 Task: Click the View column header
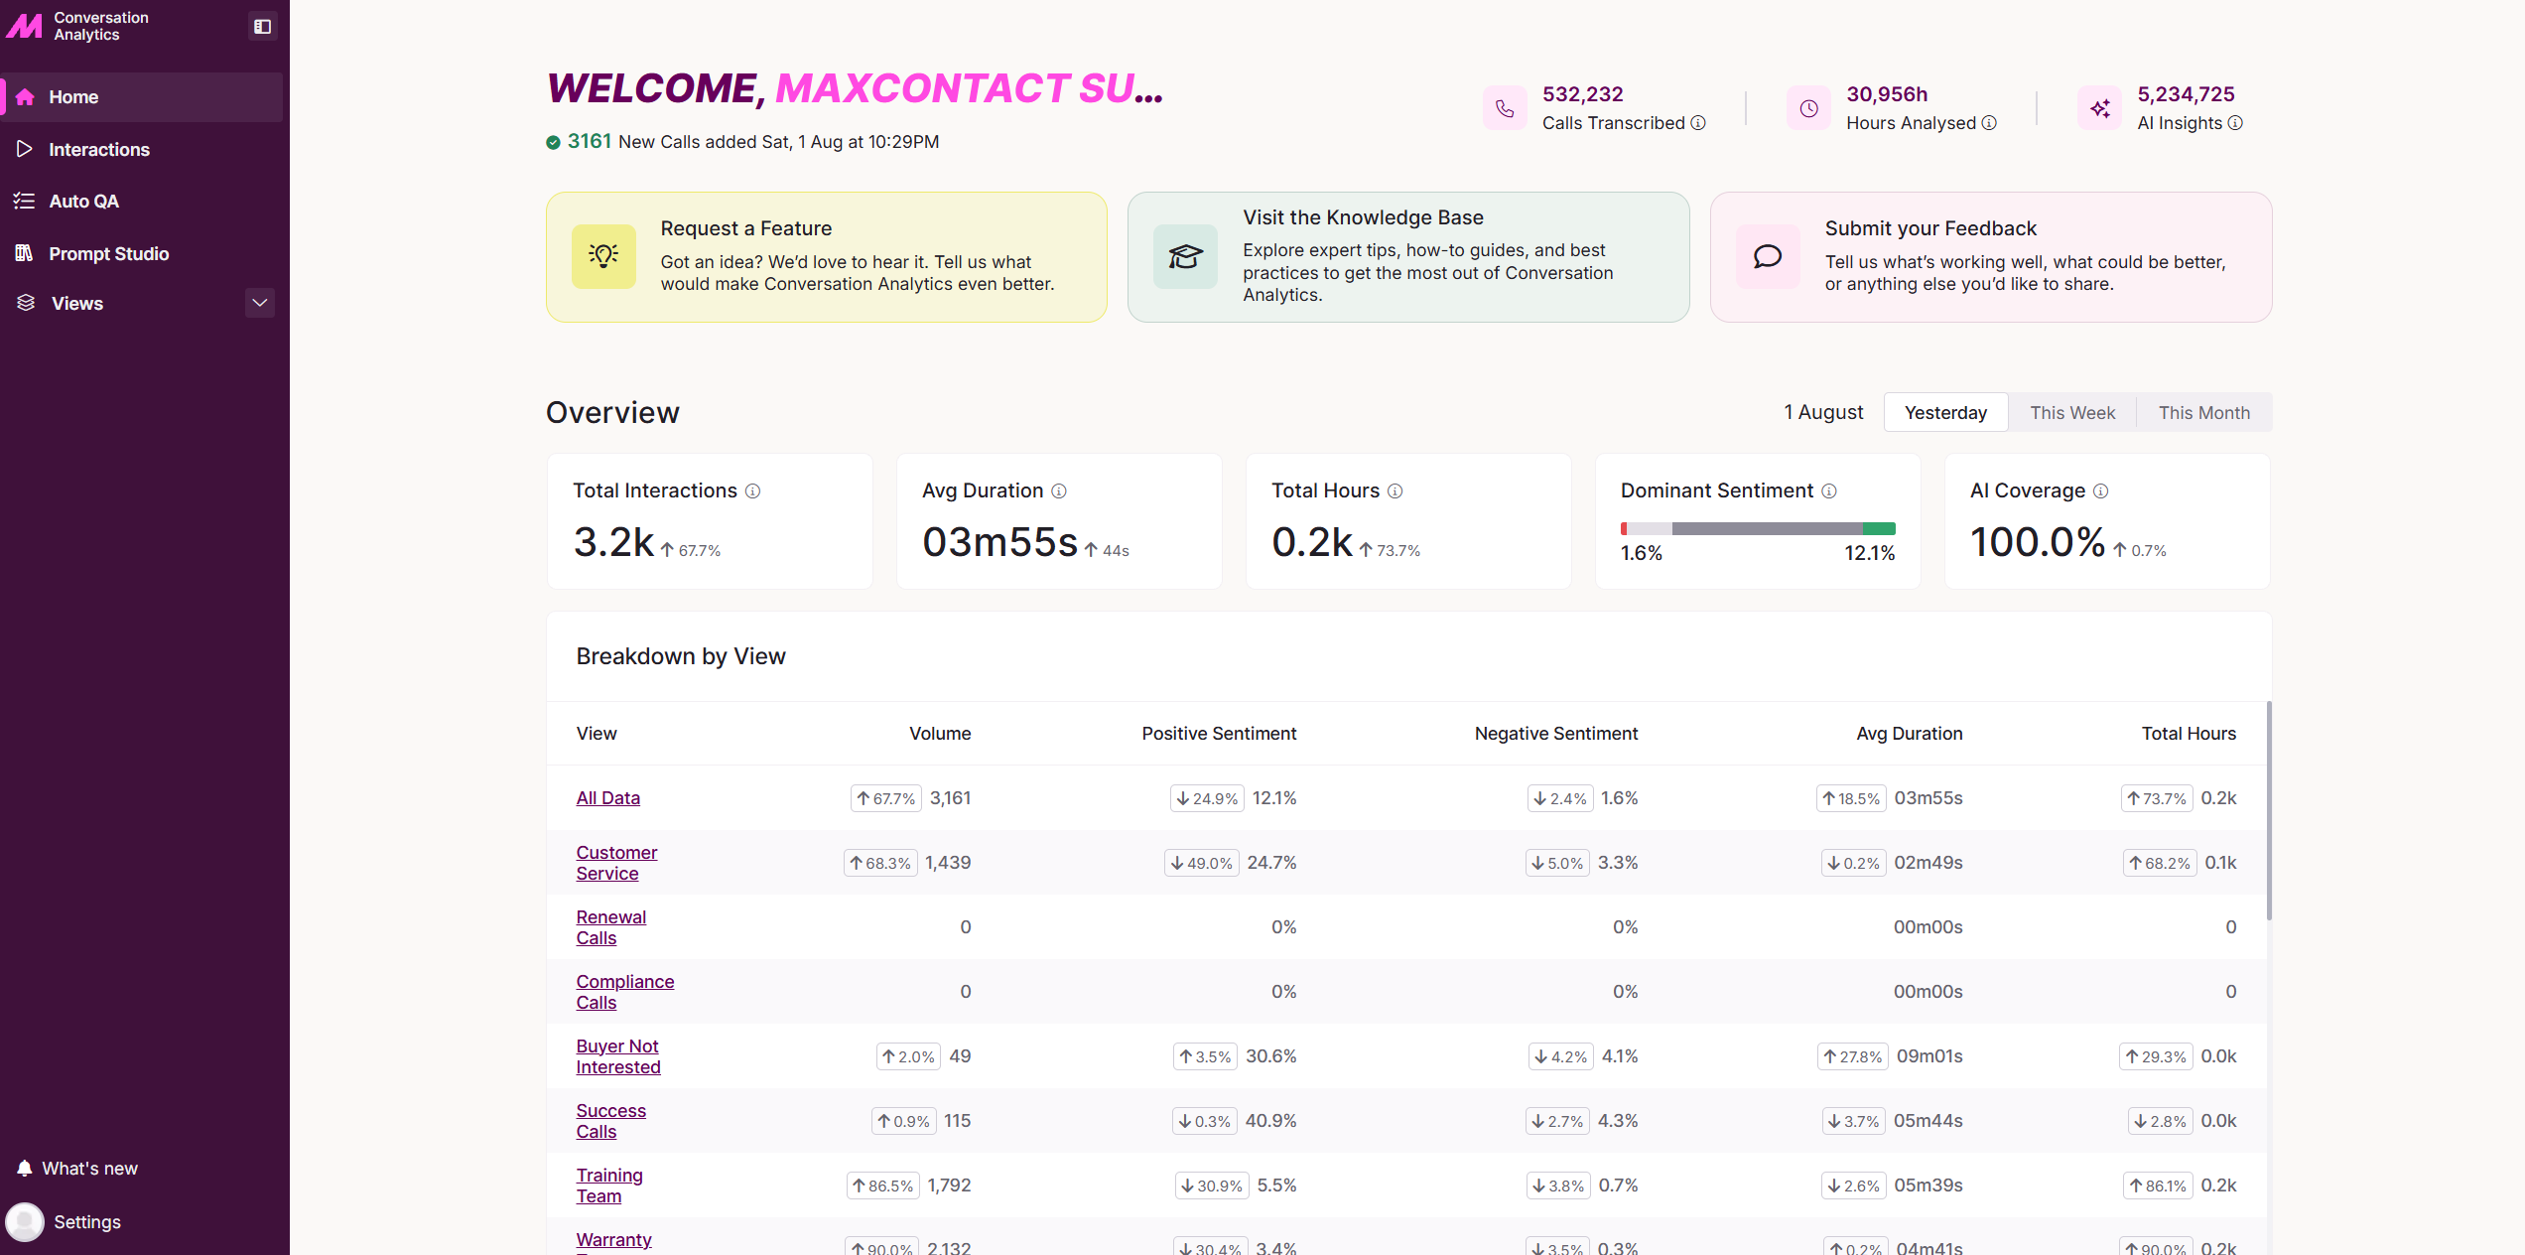(x=597, y=734)
